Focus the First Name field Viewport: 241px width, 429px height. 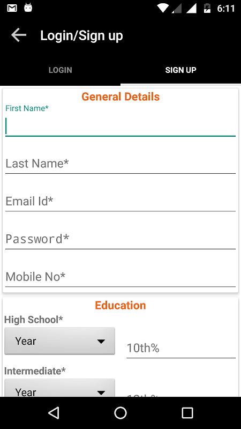pos(120,127)
